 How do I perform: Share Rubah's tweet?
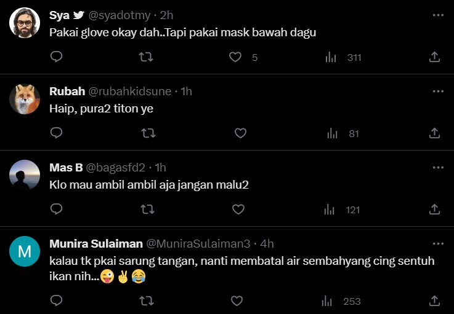434,133
